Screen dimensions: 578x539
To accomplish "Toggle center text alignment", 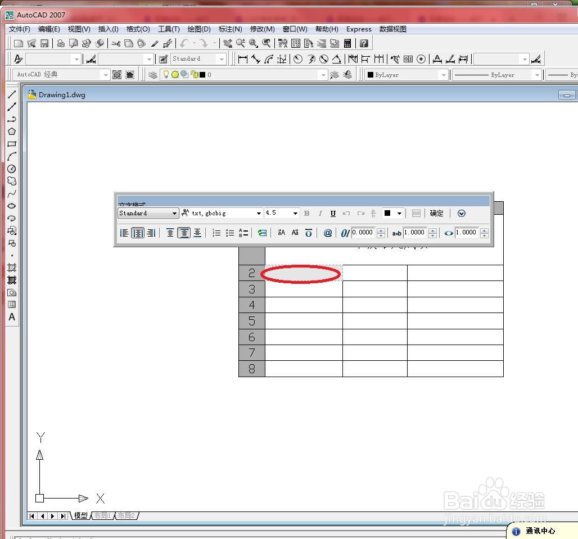I will [138, 233].
